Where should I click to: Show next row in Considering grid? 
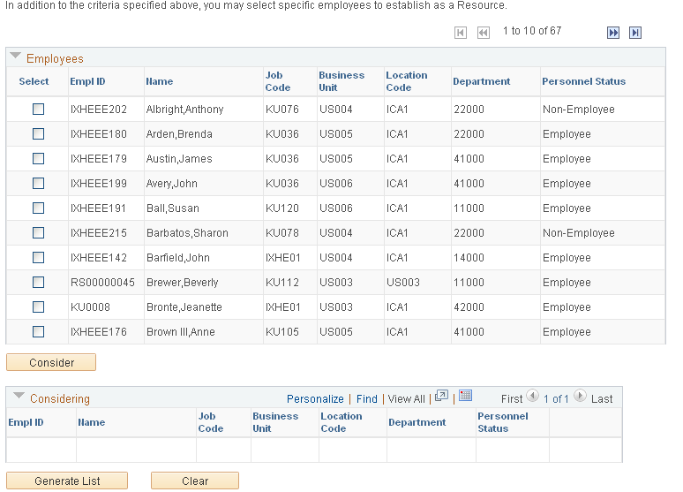(x=580, y=396)
